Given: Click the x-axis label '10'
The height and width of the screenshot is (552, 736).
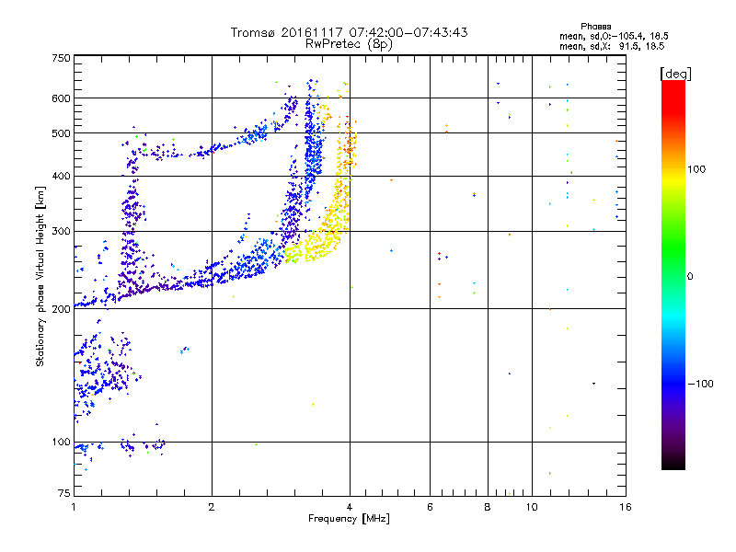Looking at the screenshot, I should [532, 507].
